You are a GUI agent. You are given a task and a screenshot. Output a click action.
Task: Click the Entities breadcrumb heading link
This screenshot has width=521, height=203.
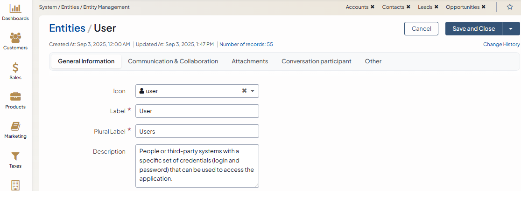(x=67, y=28)
